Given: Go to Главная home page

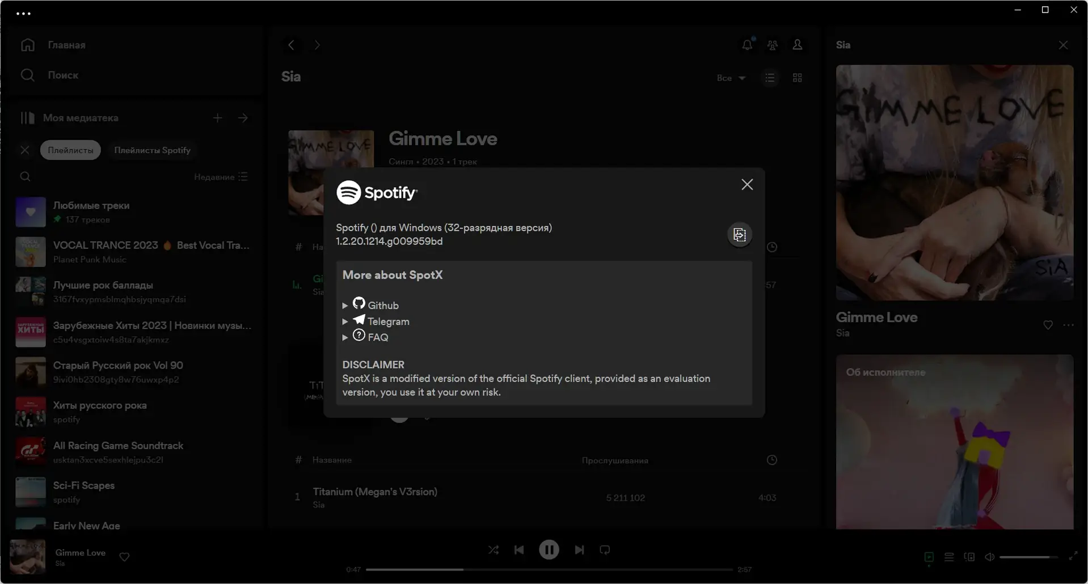Looking at the screenshot, I should [53, 45].
